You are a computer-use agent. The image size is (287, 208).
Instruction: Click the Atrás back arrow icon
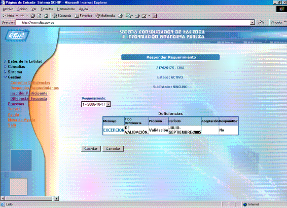(x=4, y=16)
